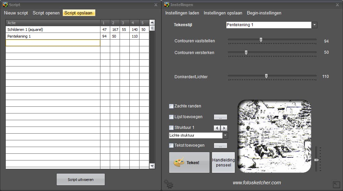
Task: Enable the Tekst toevoegen checkbox
Action: (x=171, y=146)
